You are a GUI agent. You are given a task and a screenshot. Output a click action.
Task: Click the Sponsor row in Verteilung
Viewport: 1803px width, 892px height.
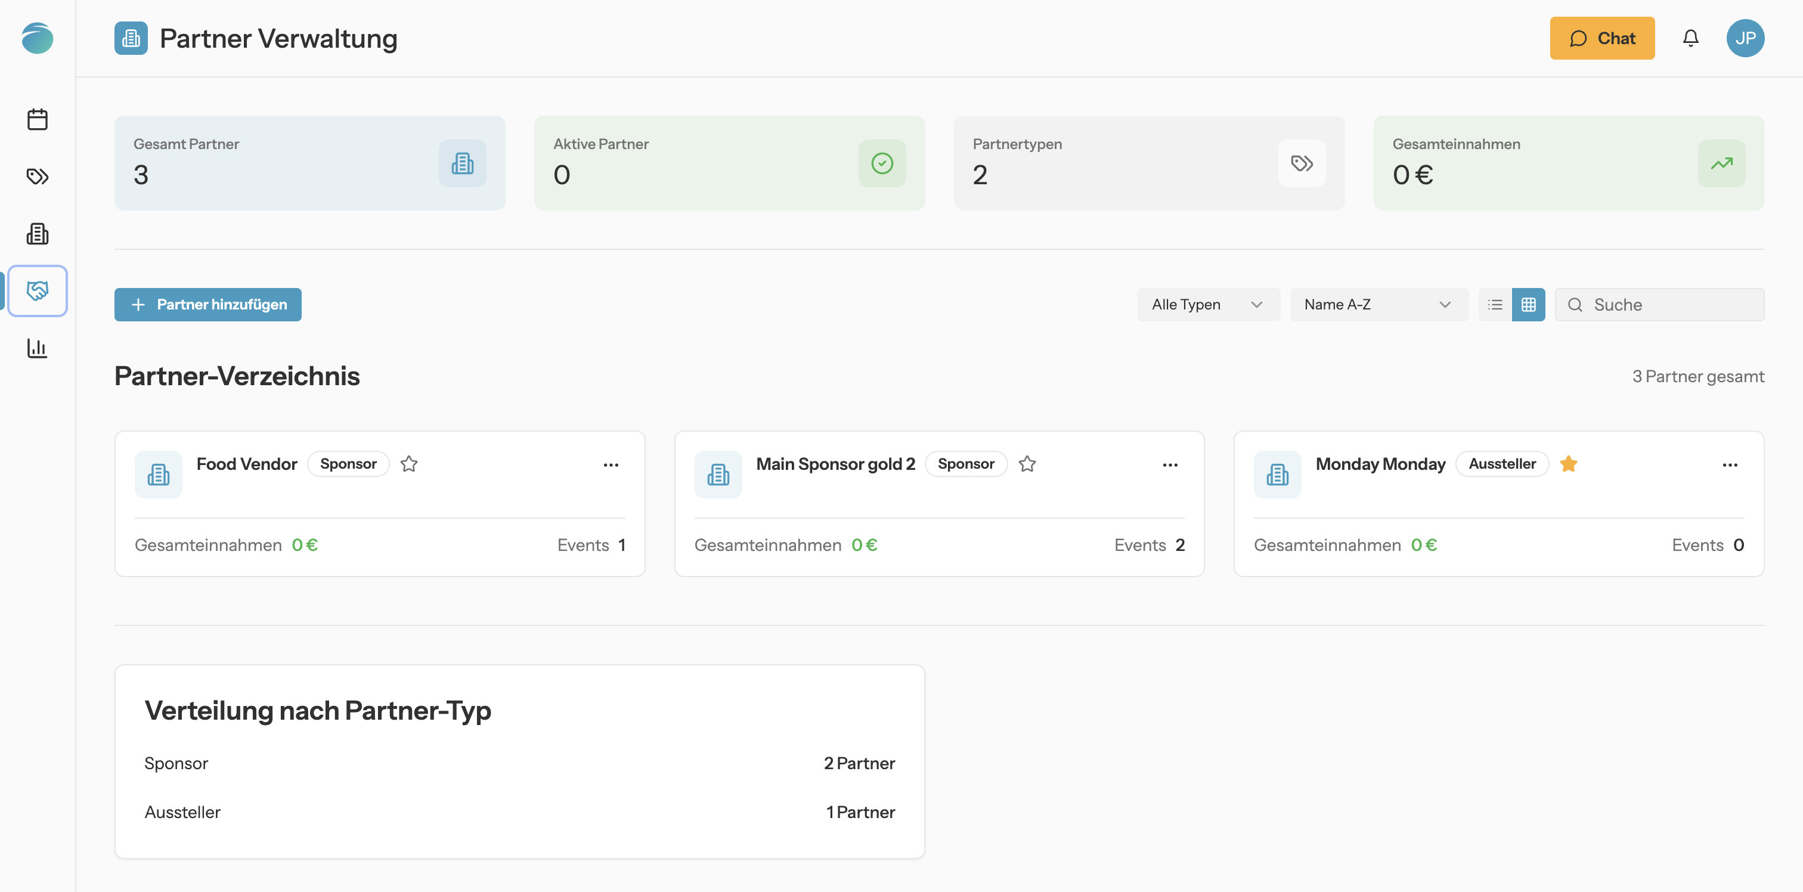click(x=519, y=763)
